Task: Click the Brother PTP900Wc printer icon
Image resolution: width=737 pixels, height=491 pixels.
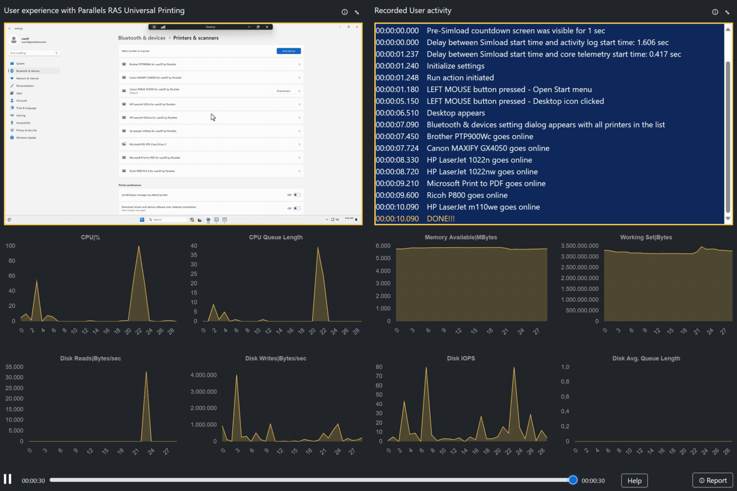Action: point(124,64)
